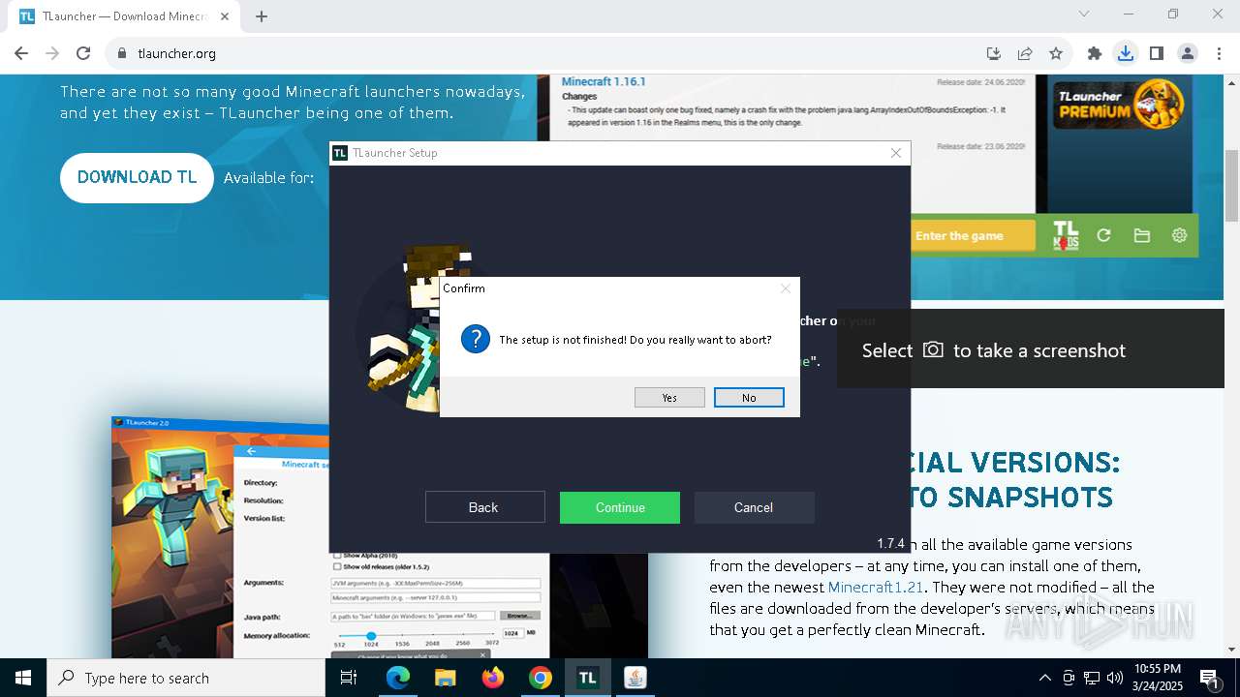Click the tlauncher.org address bar

(542, 53)
